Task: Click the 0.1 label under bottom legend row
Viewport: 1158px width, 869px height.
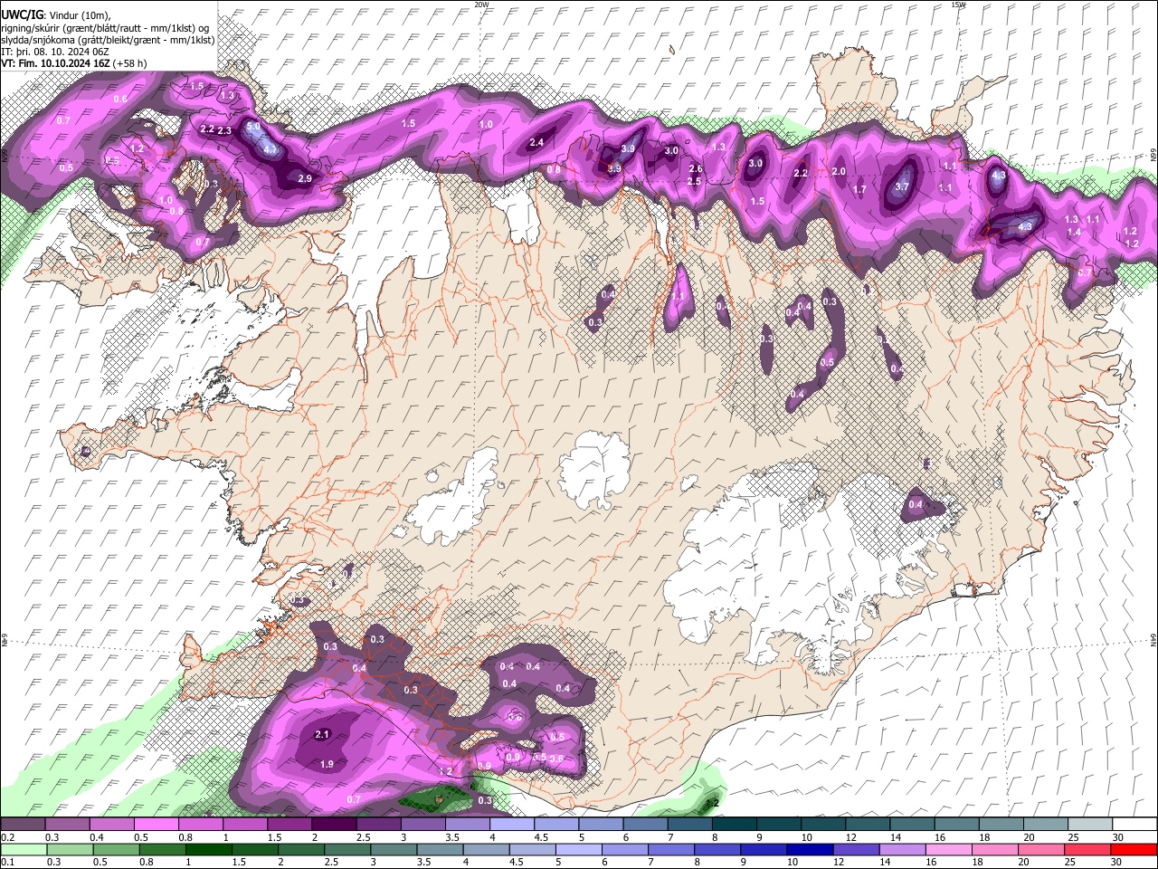Action: point(7,863)
